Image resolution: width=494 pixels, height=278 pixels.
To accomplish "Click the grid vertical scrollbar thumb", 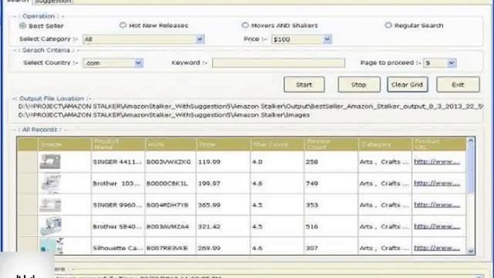I will [x=471, y=168].
